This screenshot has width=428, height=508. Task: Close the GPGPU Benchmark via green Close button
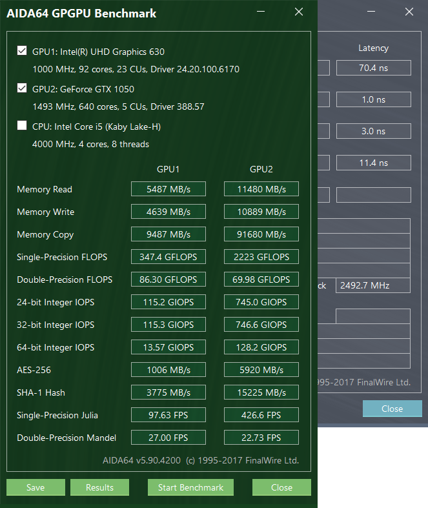(x=281, y=487)
